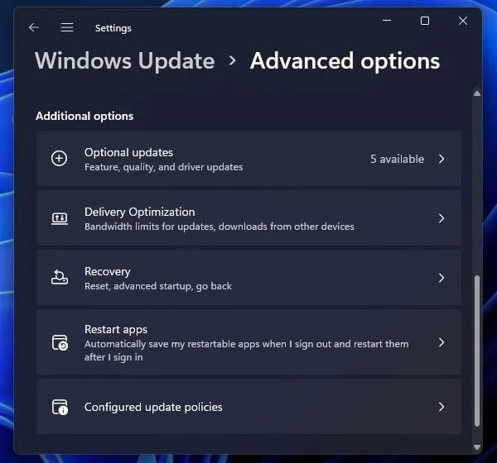Image resolution: width=497 pixels, height=463 pixels.
Task: Open Restart apps chevron arrow
Action: pos(442,342)
